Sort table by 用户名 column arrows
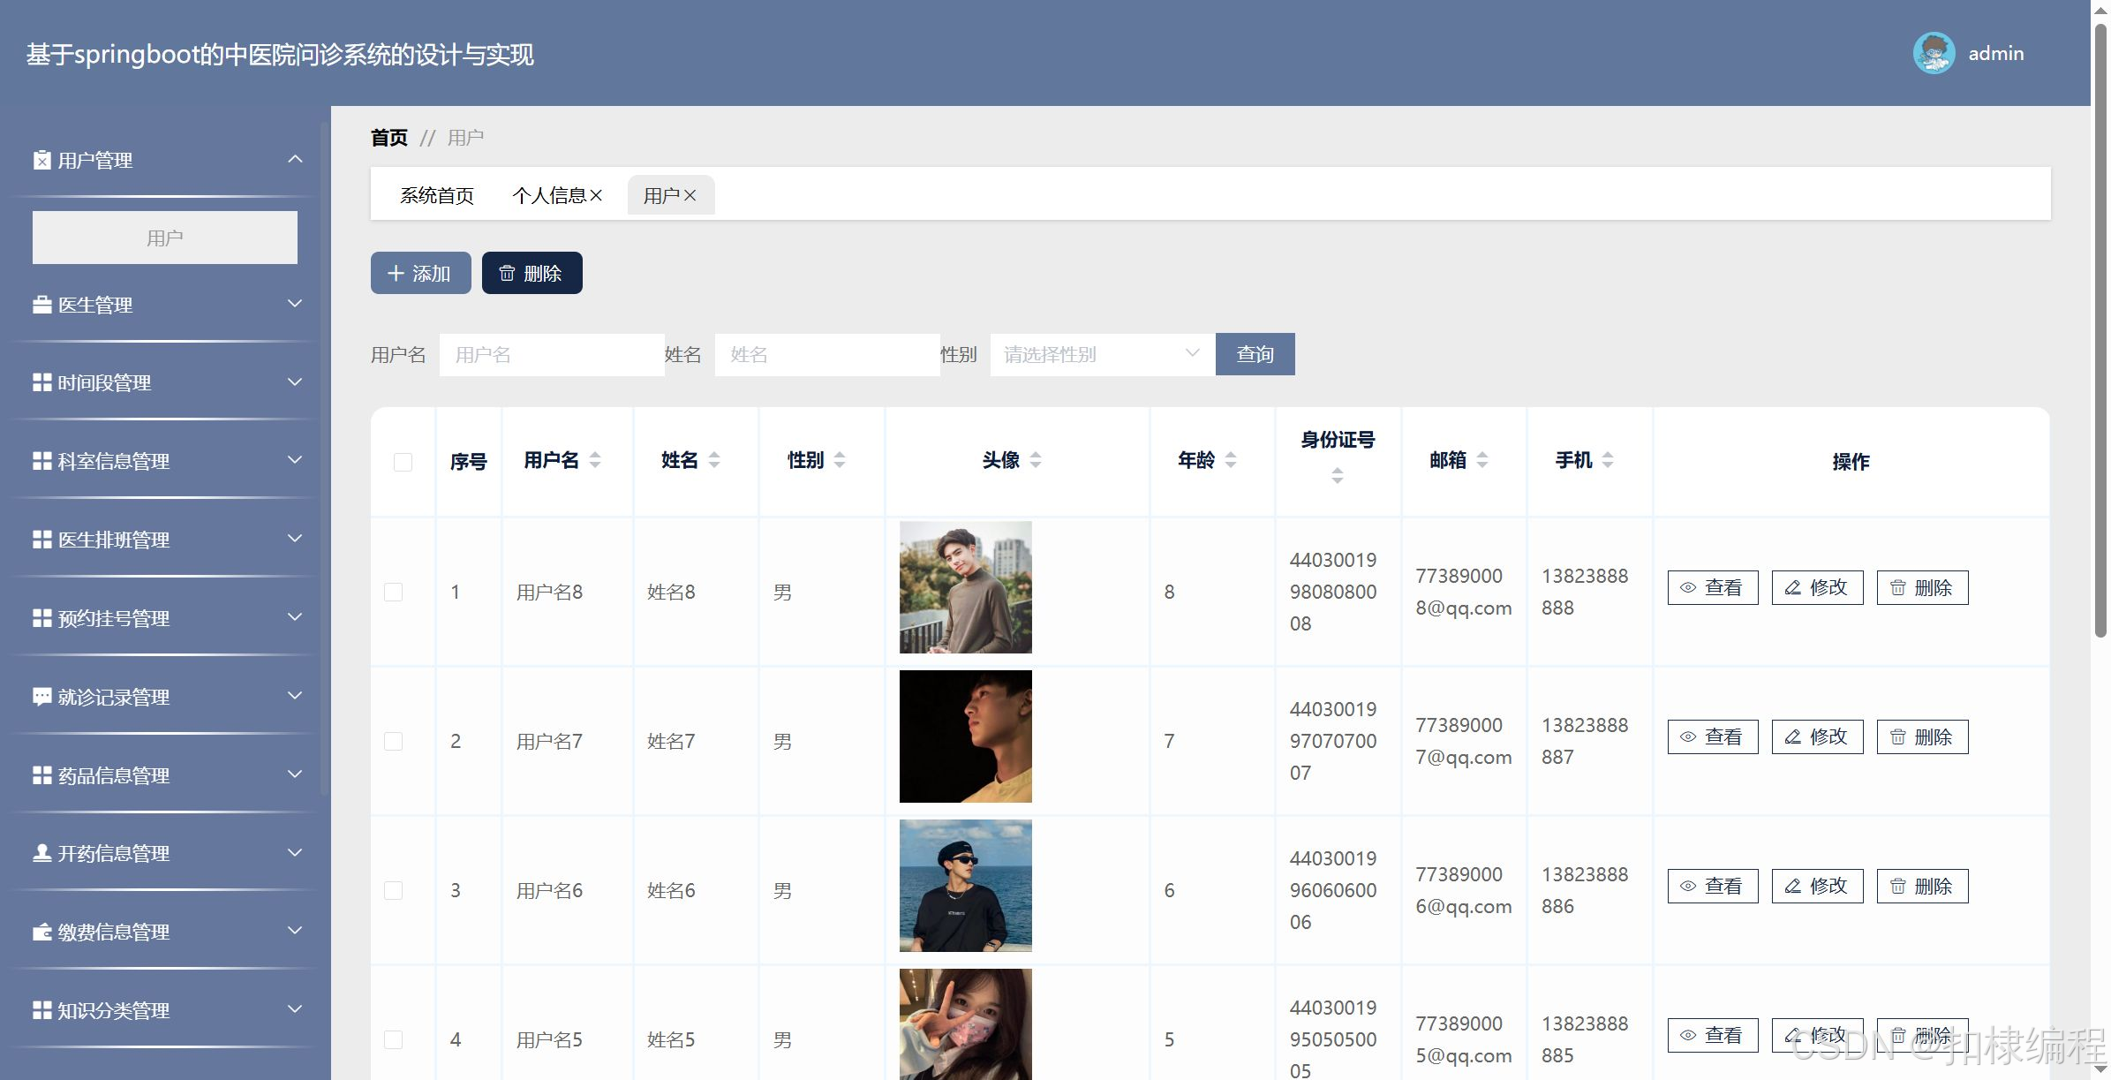This screenshot has width=2111, height=1080. (x=595, y=460)
